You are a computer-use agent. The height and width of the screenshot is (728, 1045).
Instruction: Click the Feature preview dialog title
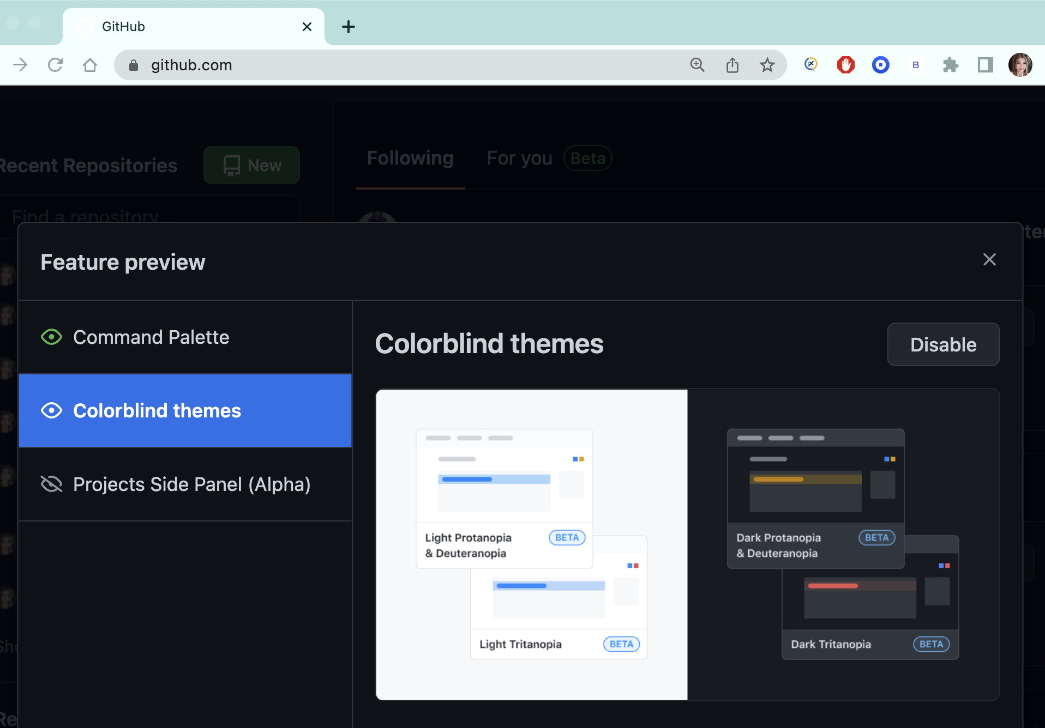pyautogui.click(x=123, y=262)
